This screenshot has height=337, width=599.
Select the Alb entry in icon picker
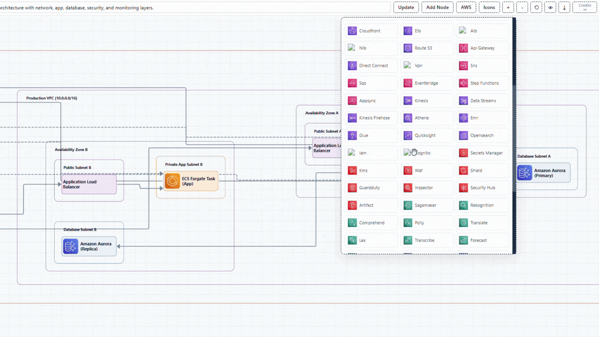pos(482,31)
